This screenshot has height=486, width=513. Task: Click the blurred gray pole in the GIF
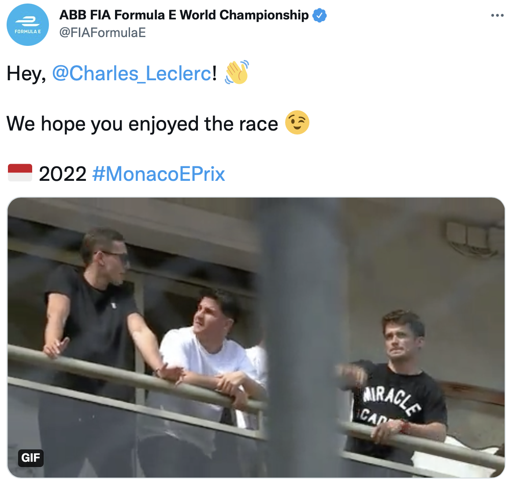tap(300, 335)
